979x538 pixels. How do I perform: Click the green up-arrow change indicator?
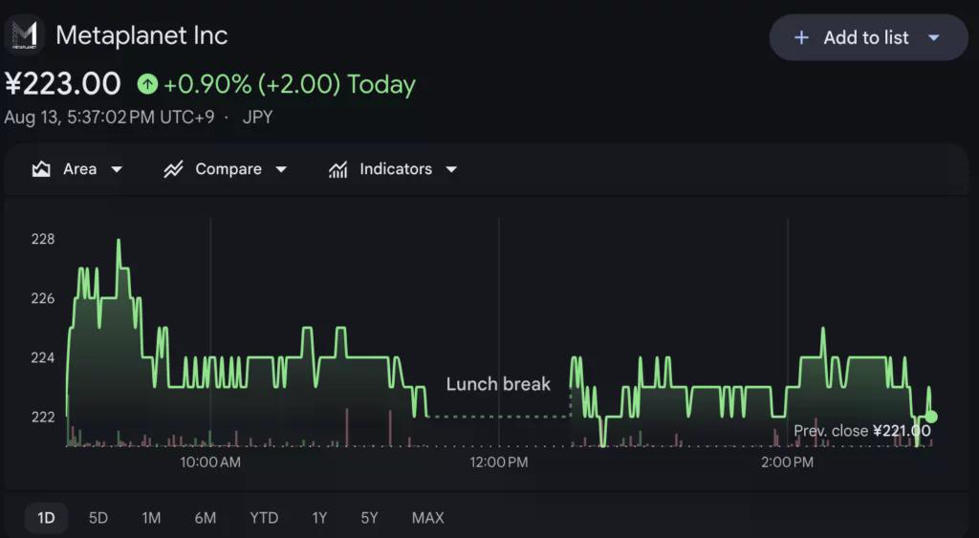tap(147, 84)
